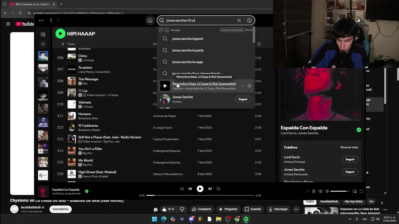Seek on the song progress bar
This screenshot has width=399, height=224.
pos(200,195)
